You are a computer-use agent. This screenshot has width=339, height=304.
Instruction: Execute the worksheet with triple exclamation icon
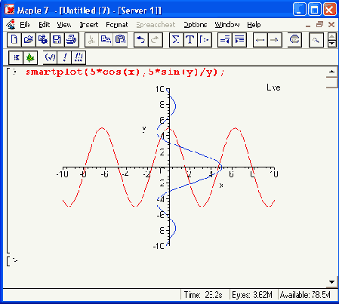79,57
